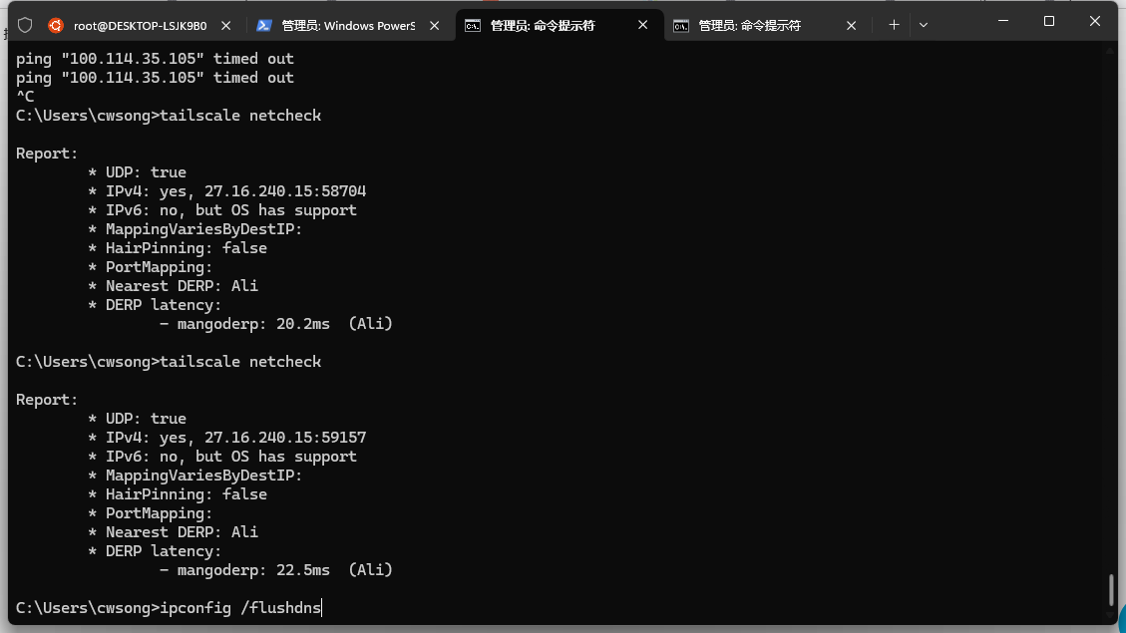Image resolution: width=1126 pixels, height=633 pixels.
Task: Close the root@DESKTOP-LSJK9B0 tab
Action: pyautogui.click(x=226, y=26)
